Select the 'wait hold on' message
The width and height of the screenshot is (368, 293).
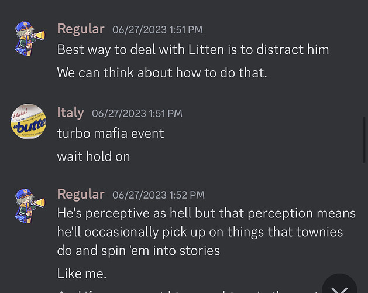94,156
